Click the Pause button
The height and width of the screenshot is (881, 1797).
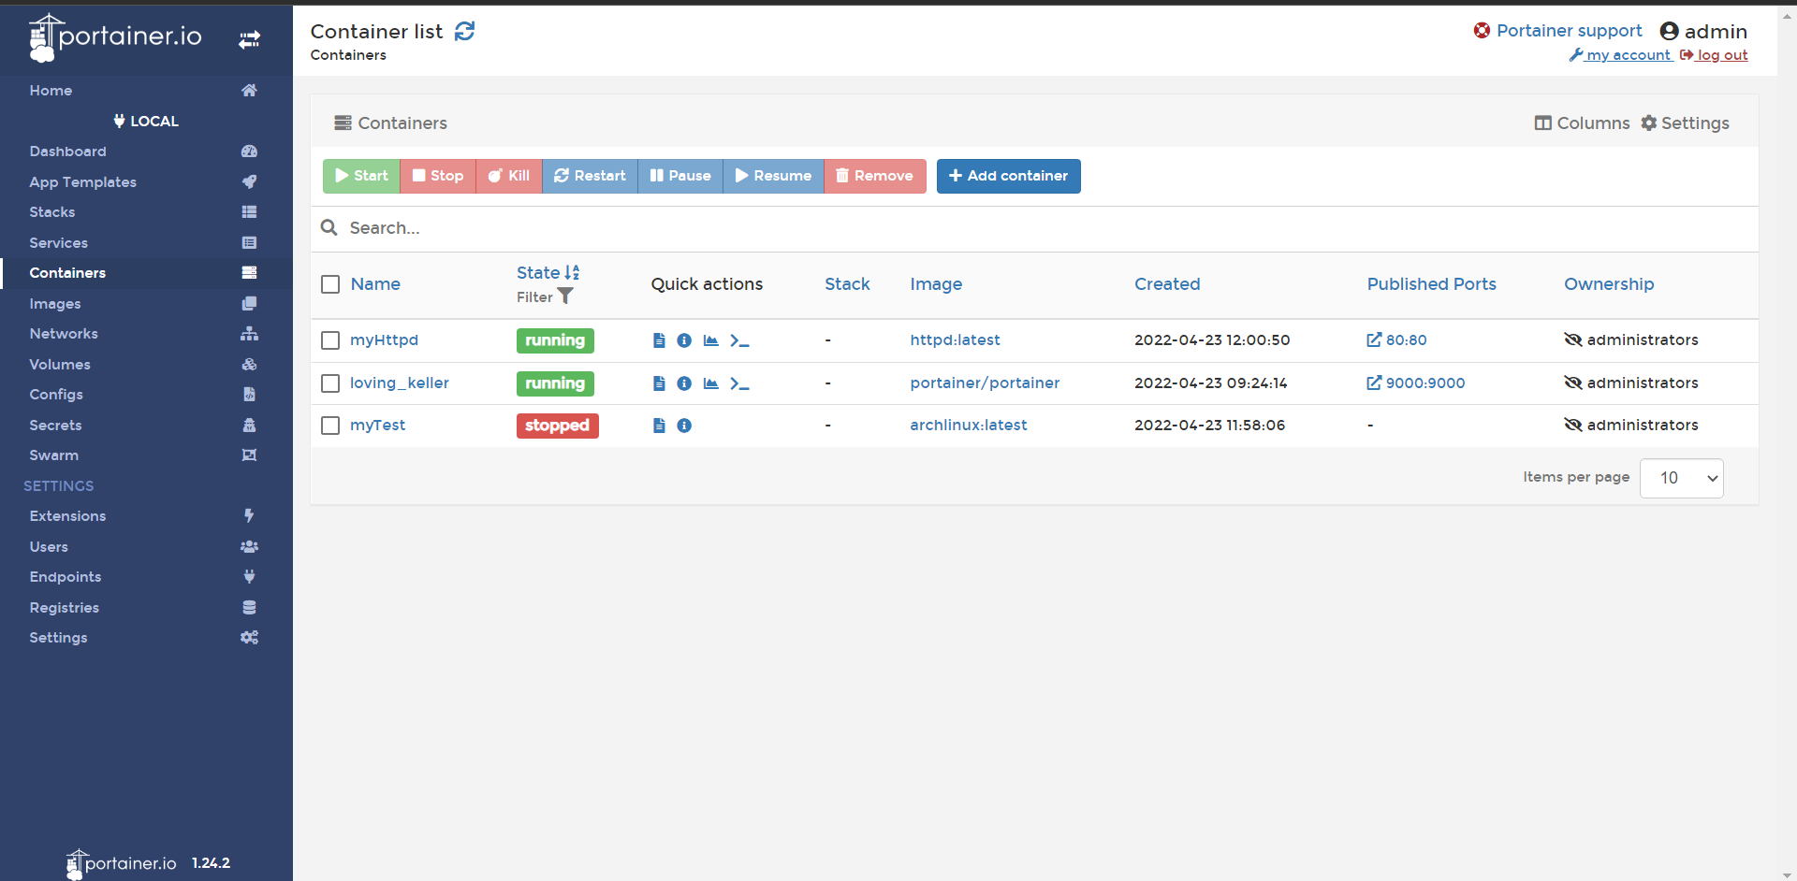coord(680,176)
